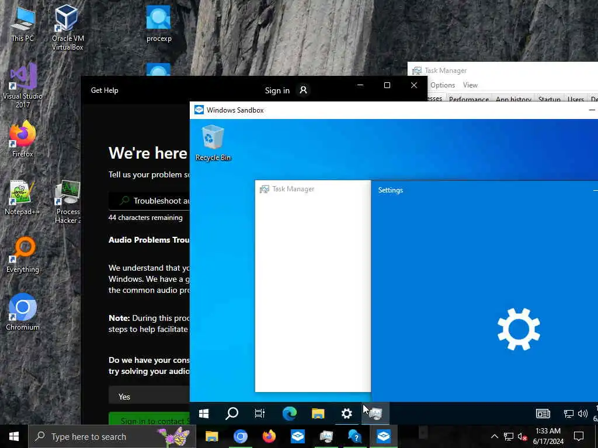Open the host Action Center notifications icon
The width and height of the screenshot is (598, 448).
(x=579, y=436)
